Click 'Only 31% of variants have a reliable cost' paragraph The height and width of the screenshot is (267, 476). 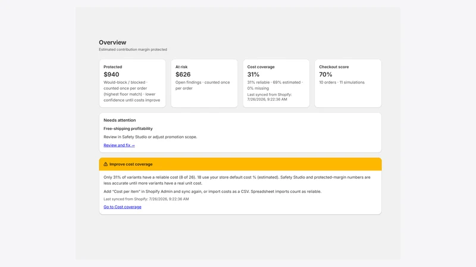pyautogui.click(x=237, y=180)
